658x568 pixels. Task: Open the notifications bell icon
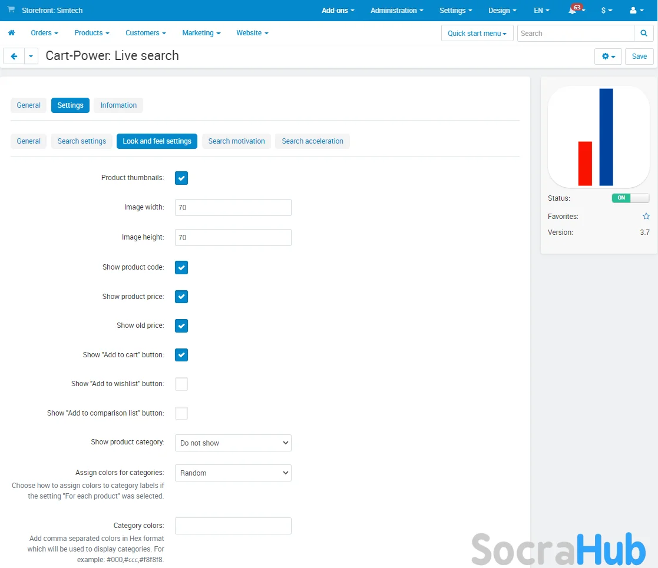point(573,11)
